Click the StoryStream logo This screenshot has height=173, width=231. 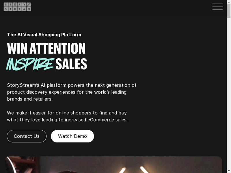(17, 7)
